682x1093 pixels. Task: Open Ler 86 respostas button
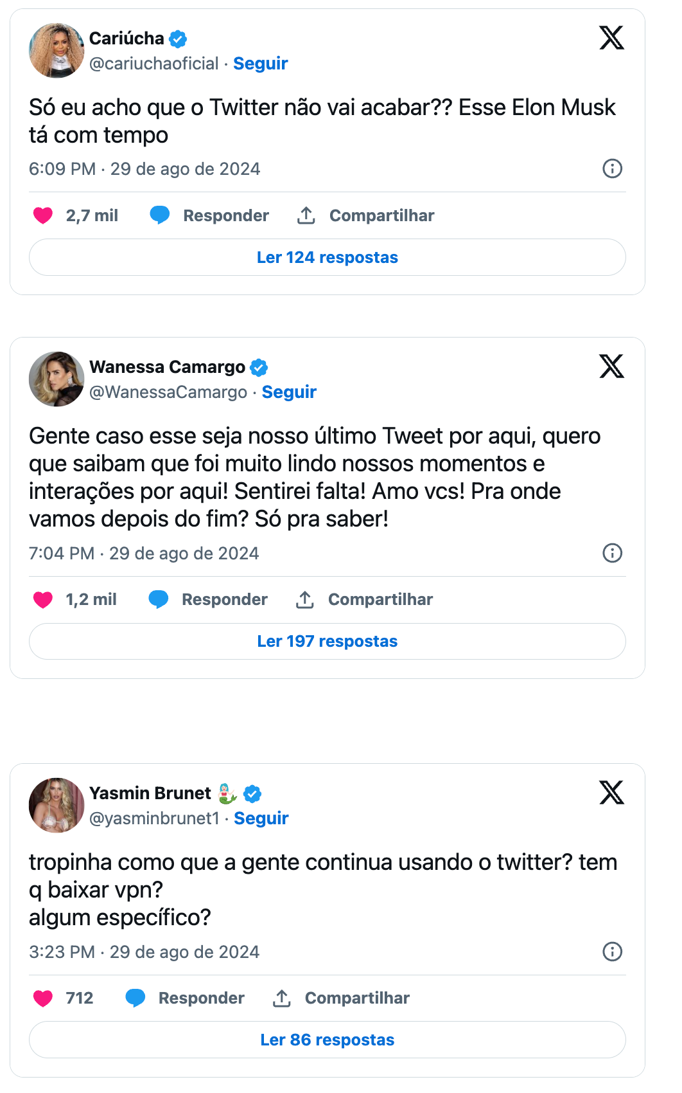(328, 1040)
